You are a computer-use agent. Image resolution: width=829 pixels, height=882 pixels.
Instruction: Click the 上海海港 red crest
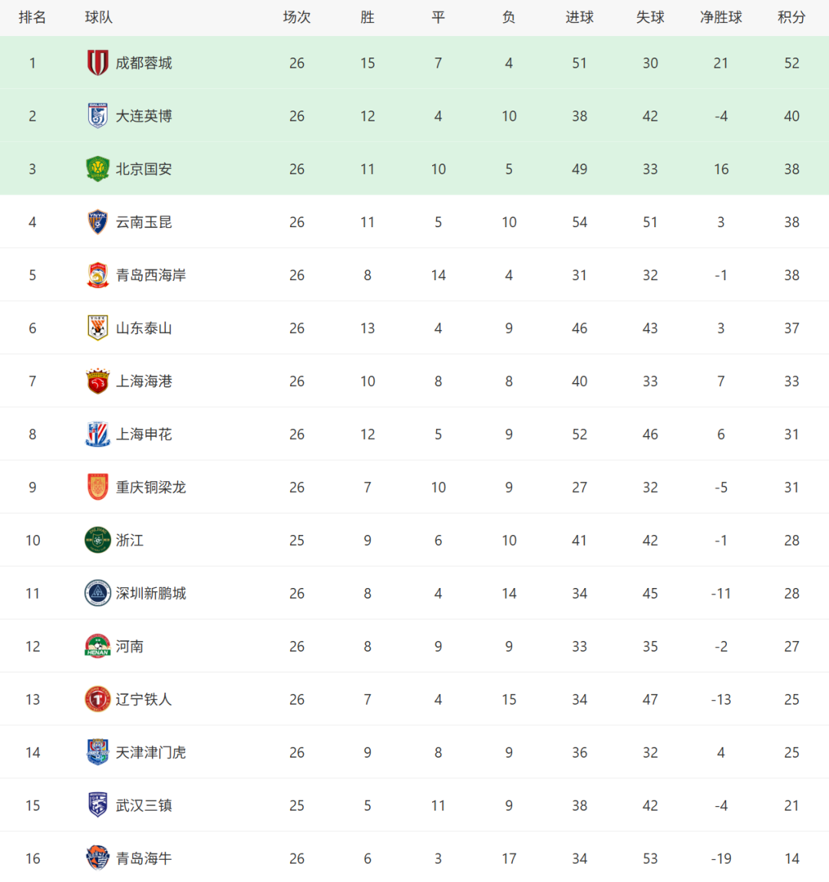97,381
